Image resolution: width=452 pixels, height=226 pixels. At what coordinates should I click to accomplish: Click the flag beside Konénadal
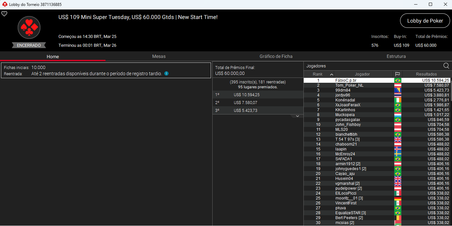coord(398,100)
